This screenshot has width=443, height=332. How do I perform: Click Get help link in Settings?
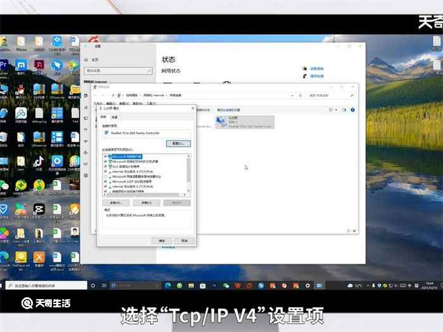317,68
